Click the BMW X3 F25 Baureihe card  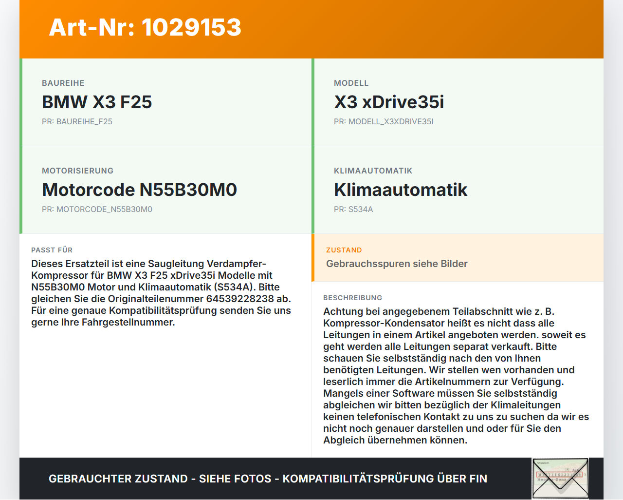pyautogui.click(x=165, y=102)
